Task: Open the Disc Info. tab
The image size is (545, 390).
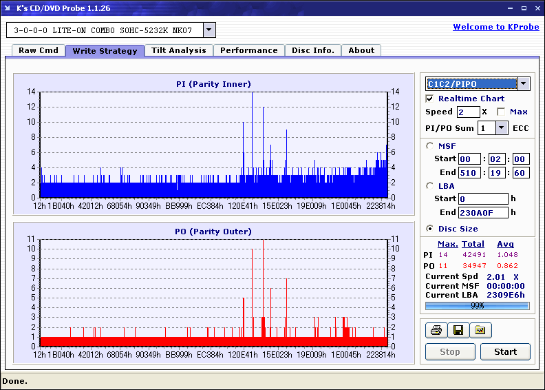Action: coord(312,50)
